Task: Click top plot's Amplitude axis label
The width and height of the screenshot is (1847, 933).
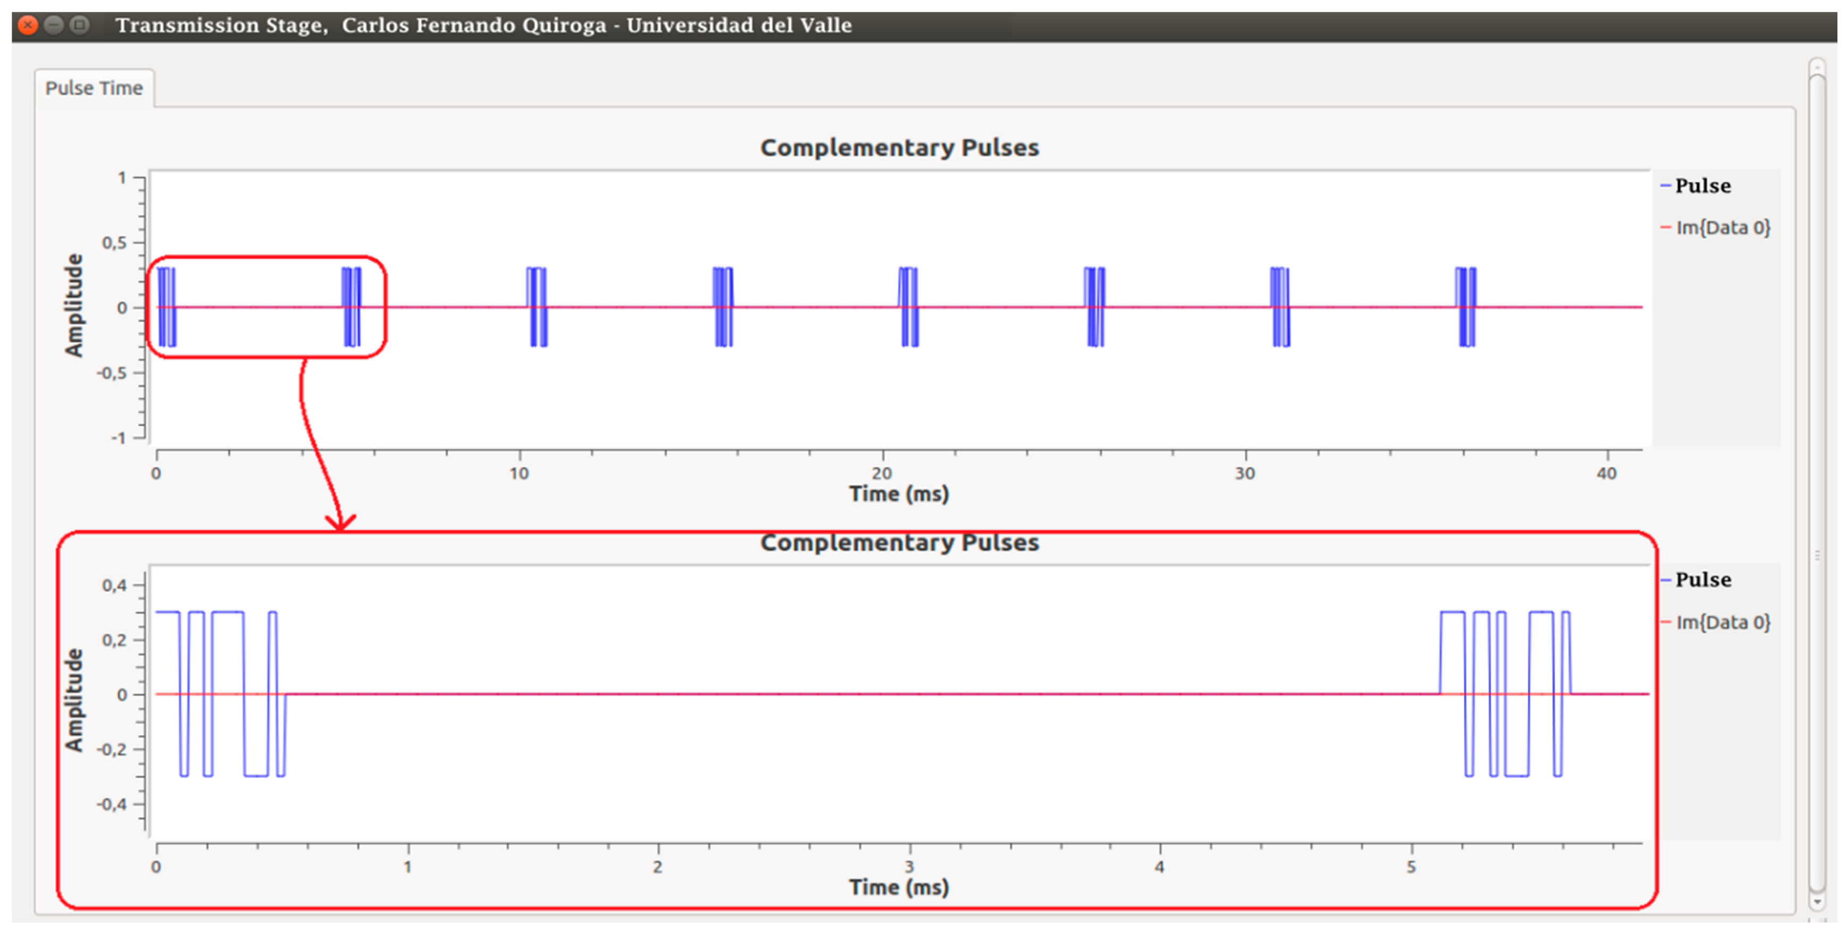Action: [x=74, y=306]
